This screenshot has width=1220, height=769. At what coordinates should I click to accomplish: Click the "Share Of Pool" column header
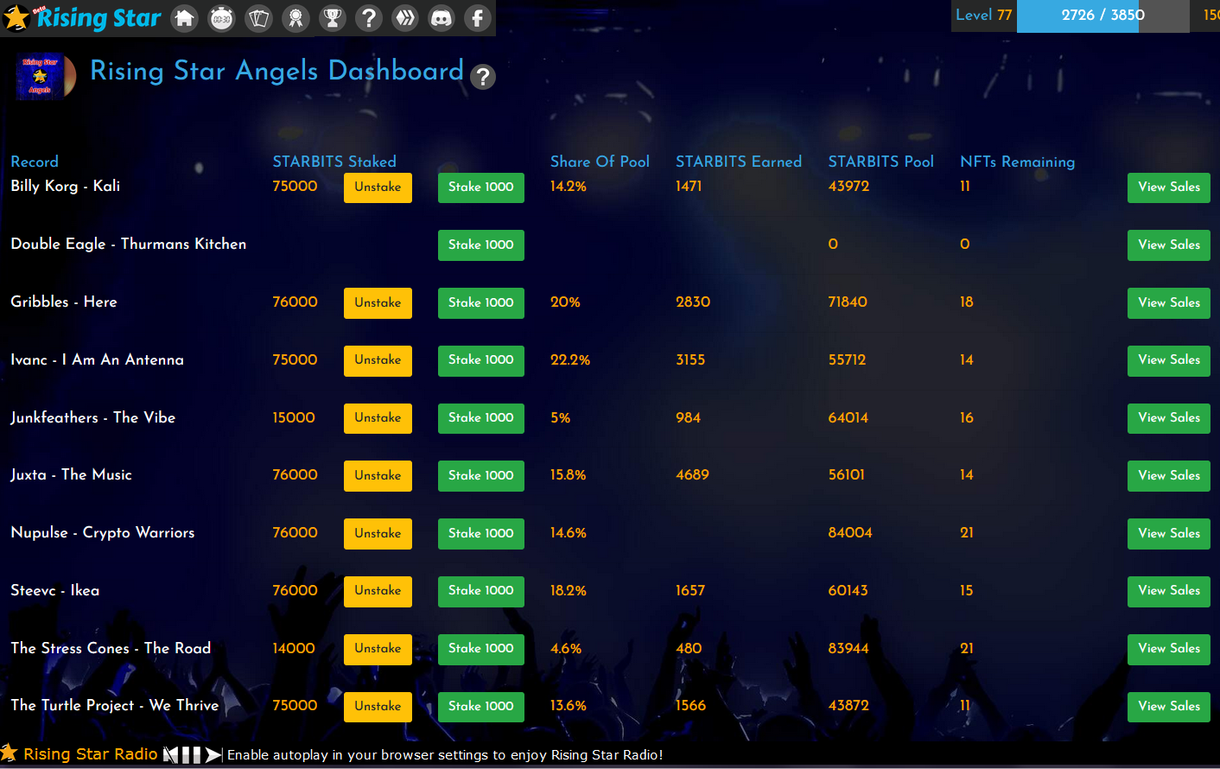[600, 162]
